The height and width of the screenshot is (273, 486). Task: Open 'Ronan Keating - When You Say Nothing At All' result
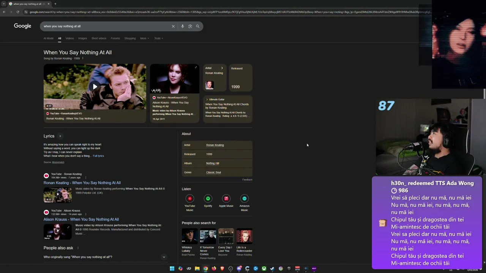click(82, 183)
